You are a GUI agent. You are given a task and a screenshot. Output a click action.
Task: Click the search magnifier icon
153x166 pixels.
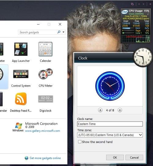pos(59,32)
